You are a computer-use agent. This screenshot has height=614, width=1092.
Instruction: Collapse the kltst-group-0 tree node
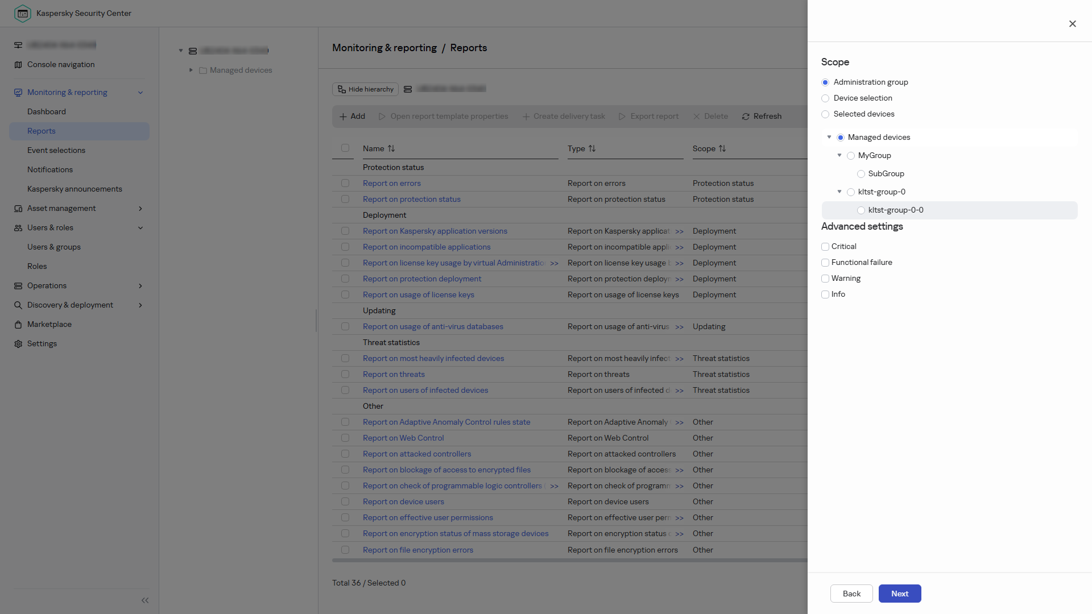pos(839,192)
